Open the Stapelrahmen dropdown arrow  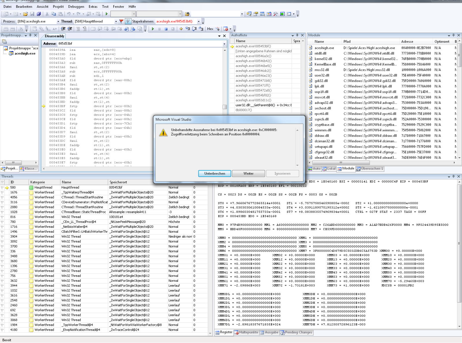point(198,21)
